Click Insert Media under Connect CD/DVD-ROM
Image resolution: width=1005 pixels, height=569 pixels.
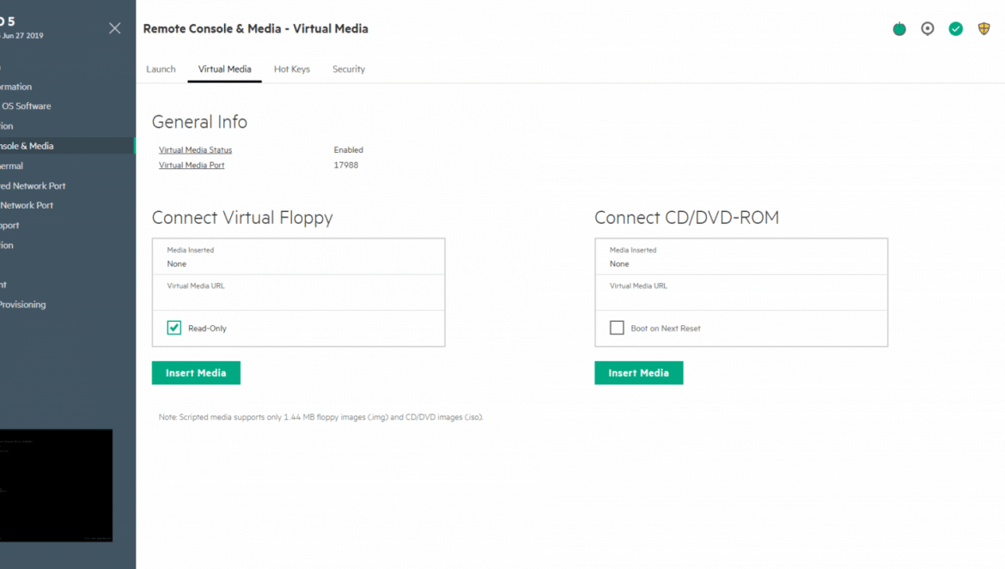pyautogui.click(x=638, y=372)
